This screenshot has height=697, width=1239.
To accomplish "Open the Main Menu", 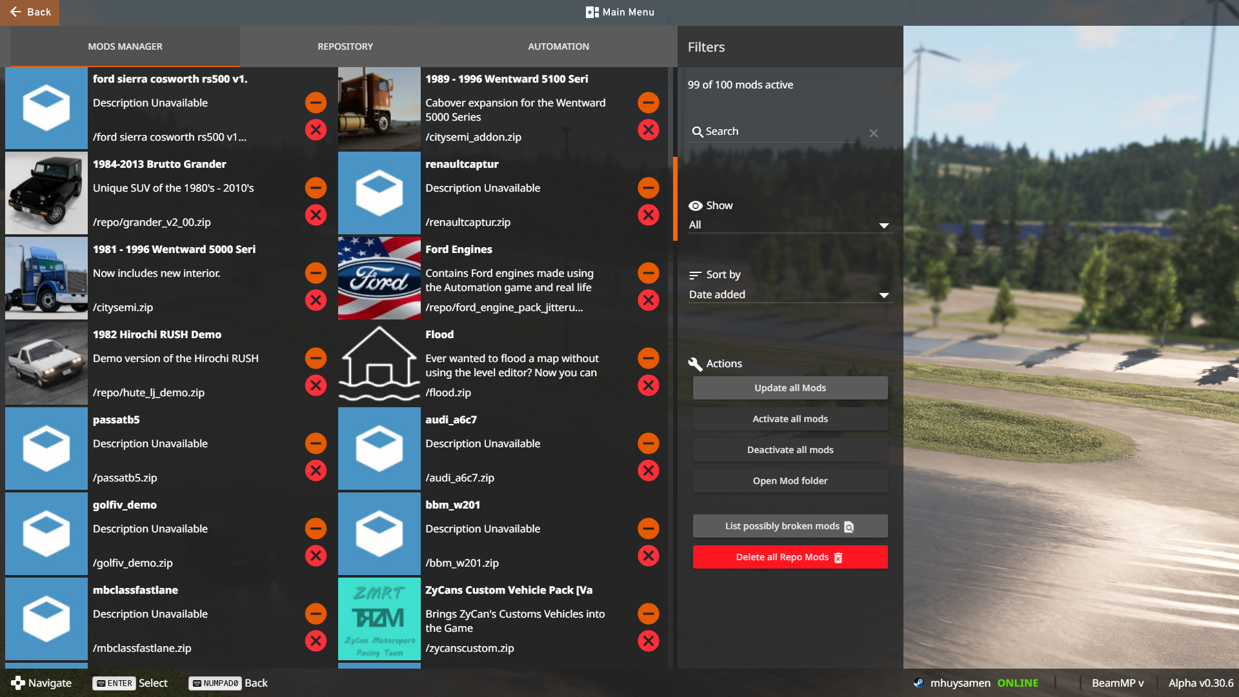I will [620, 12].
